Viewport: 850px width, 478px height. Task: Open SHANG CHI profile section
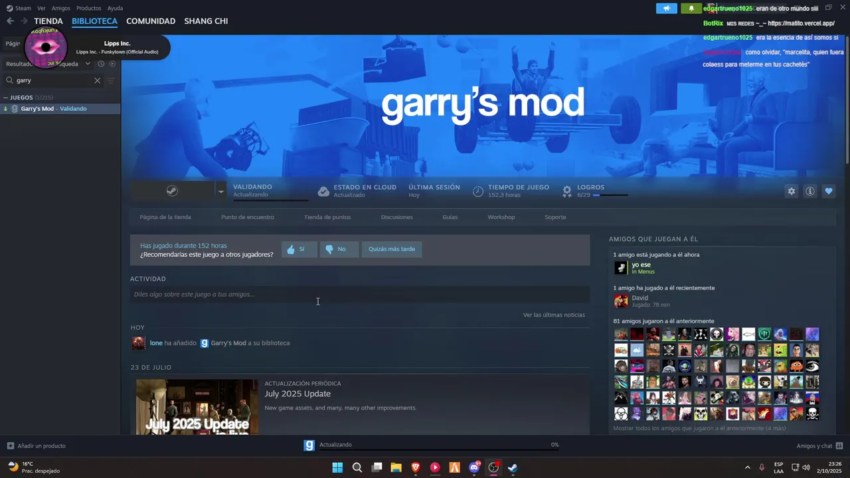[206, 21]
